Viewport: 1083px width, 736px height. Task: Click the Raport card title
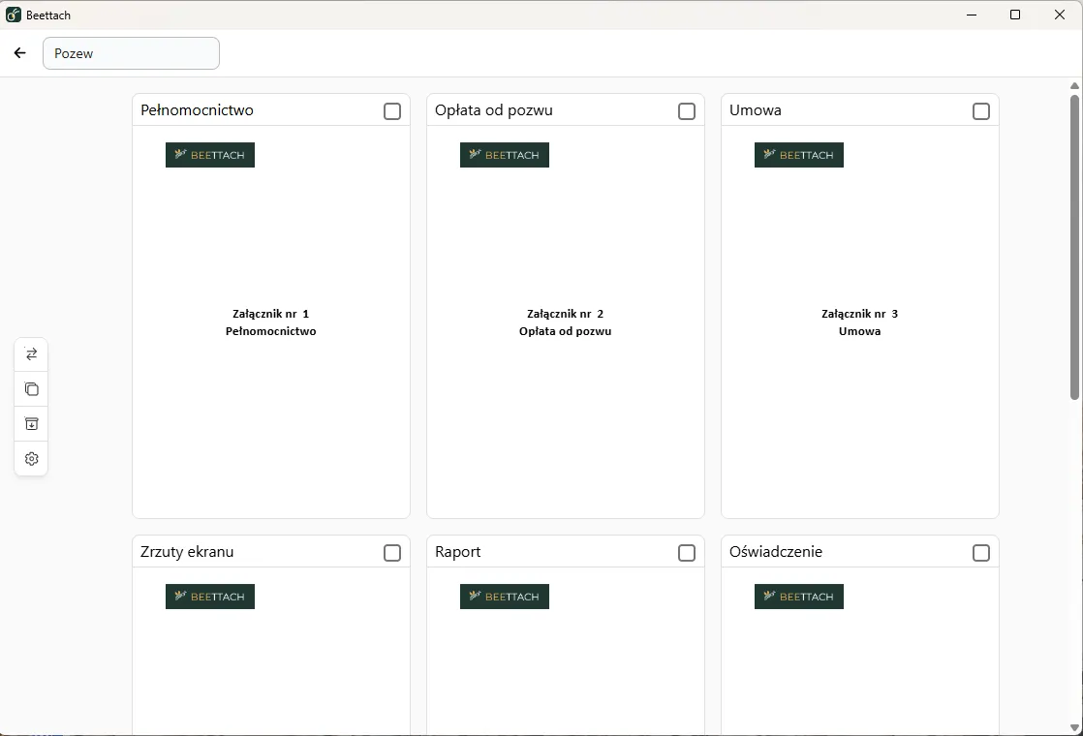458,552
